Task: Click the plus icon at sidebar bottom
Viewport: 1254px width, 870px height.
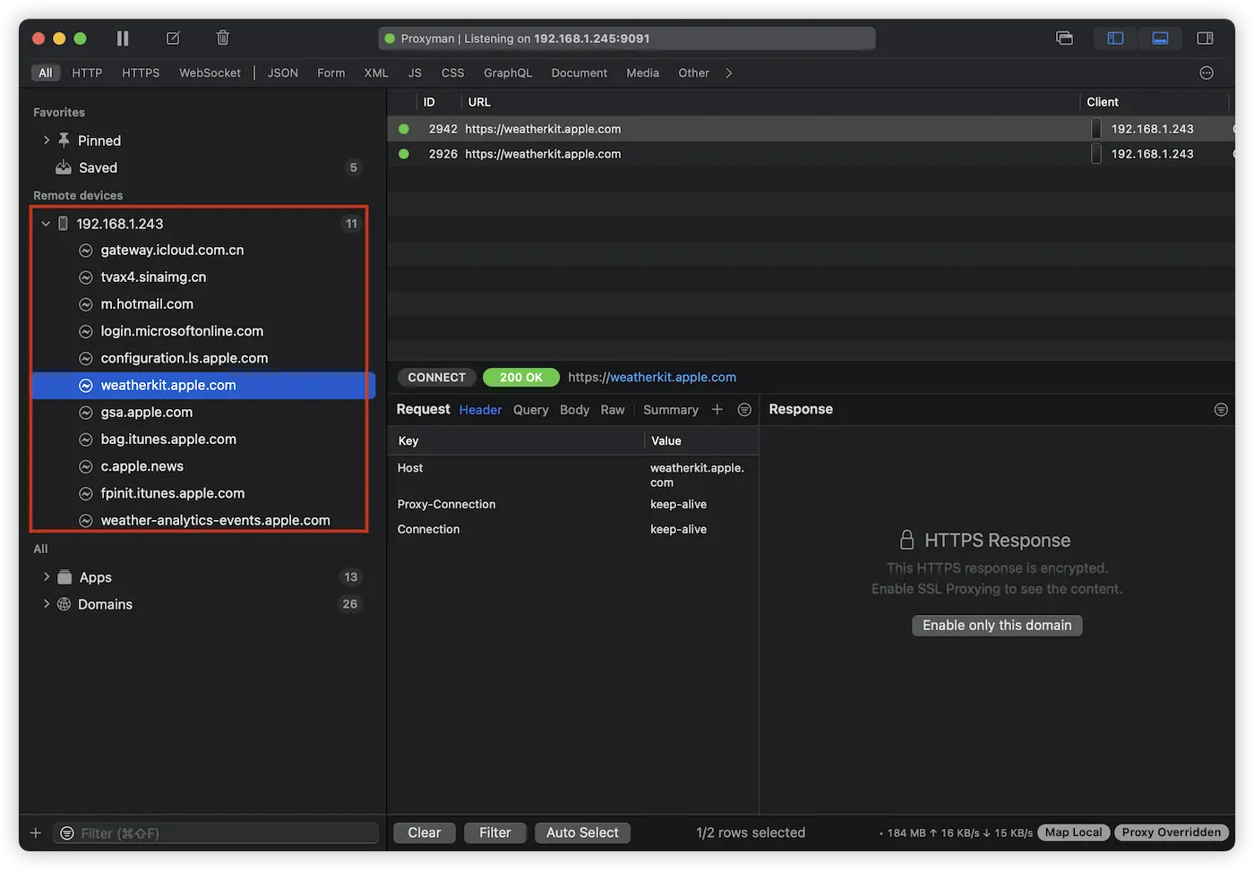Action: tap(36, 833)
